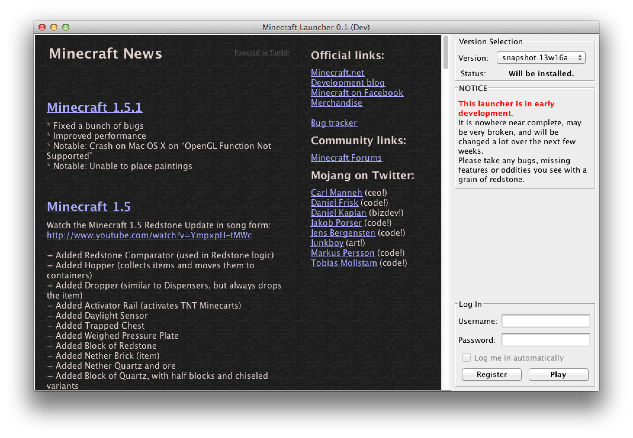Image resolution: width=633 pixels, height=438 pixels.
Task: Focus the Username input field
Action: [x=545, y=321]
